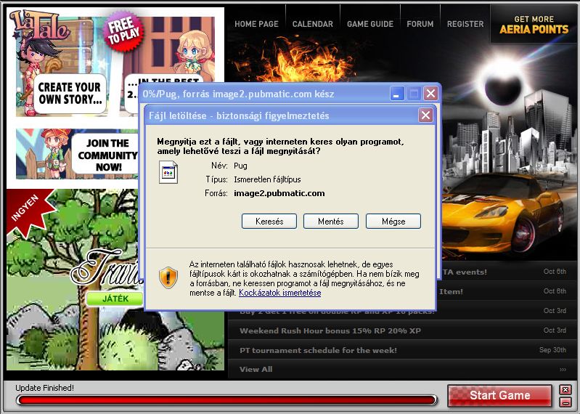This screenshot has height=414, width=580.
Task: Open the REGISTER menu item
Action: 465,24
